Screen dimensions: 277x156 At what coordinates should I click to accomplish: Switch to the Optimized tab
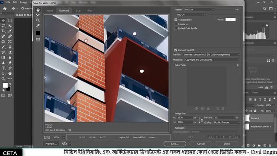click(64, 10)
